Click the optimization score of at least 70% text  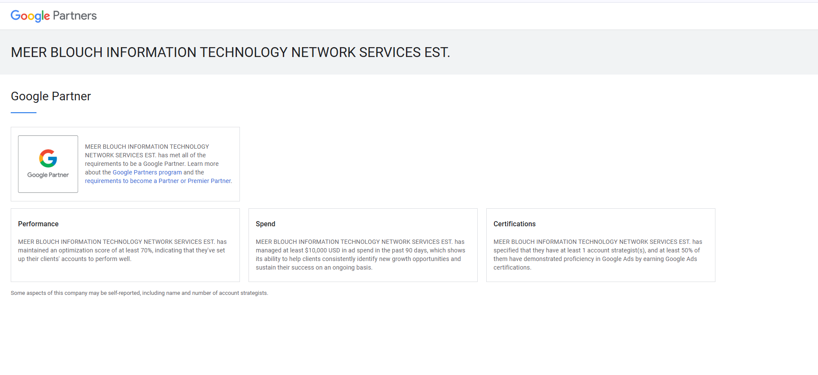click(122, 250)
